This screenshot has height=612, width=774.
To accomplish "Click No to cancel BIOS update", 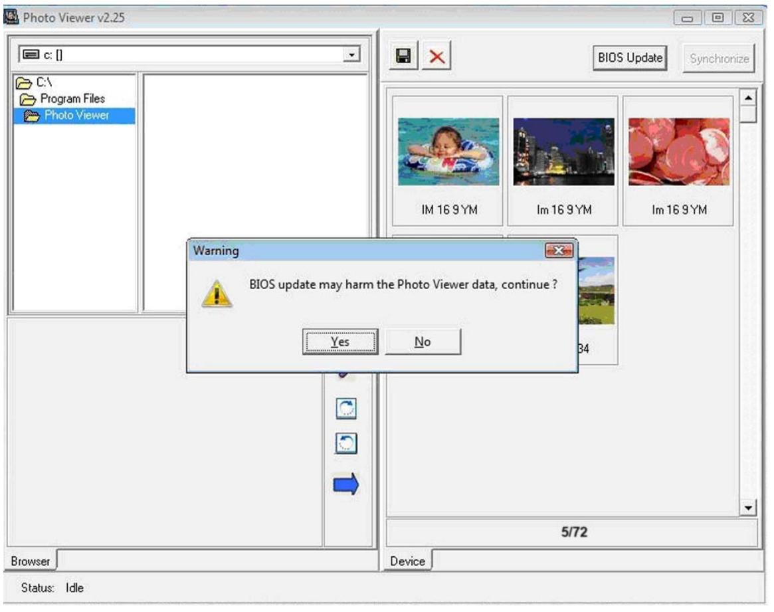I will point(423,342).
